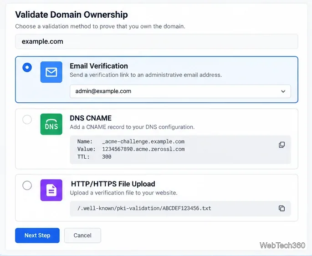The width and height of the screenshot is (312, 256).
Task: Click the /.well-known/pki-validation/ABCDEF123456.txt path
Action: [x=144, y=208]
